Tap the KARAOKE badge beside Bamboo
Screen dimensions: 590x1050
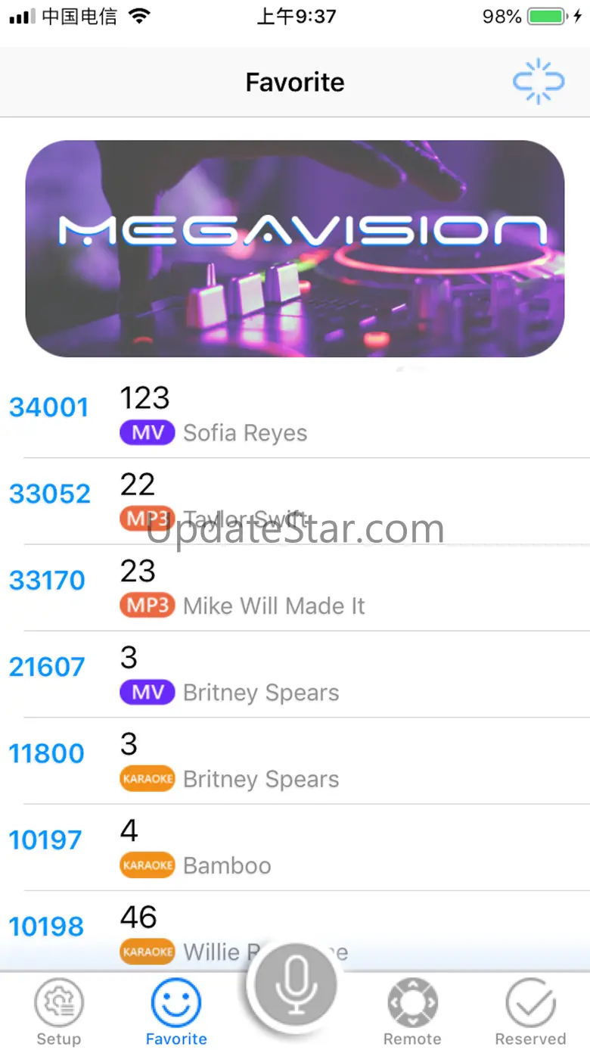point(147,865)
